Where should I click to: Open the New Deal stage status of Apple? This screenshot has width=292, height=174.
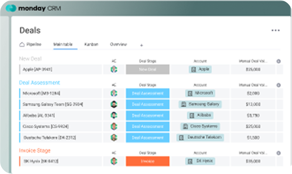tap(148, 69)
